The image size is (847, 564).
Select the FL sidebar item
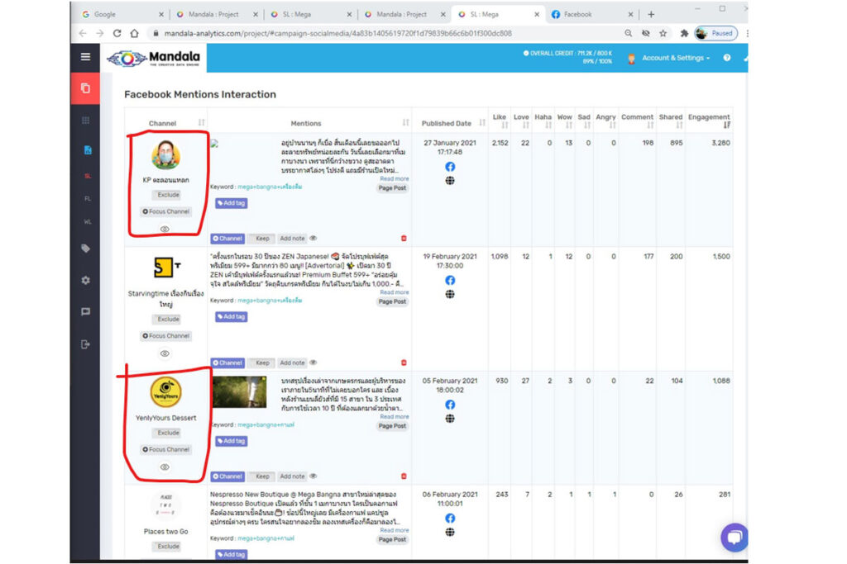tap(87, 198)
